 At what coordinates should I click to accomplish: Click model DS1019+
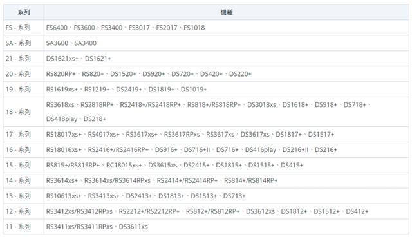pos(194,90)
